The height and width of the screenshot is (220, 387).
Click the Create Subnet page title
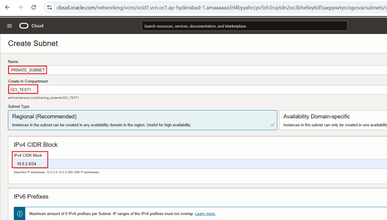coord(33,43)
